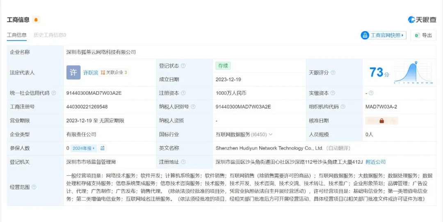Open 关联企业 3 tag
The width and height of the screenshot is (443, 222).
(x=114, y=72)
